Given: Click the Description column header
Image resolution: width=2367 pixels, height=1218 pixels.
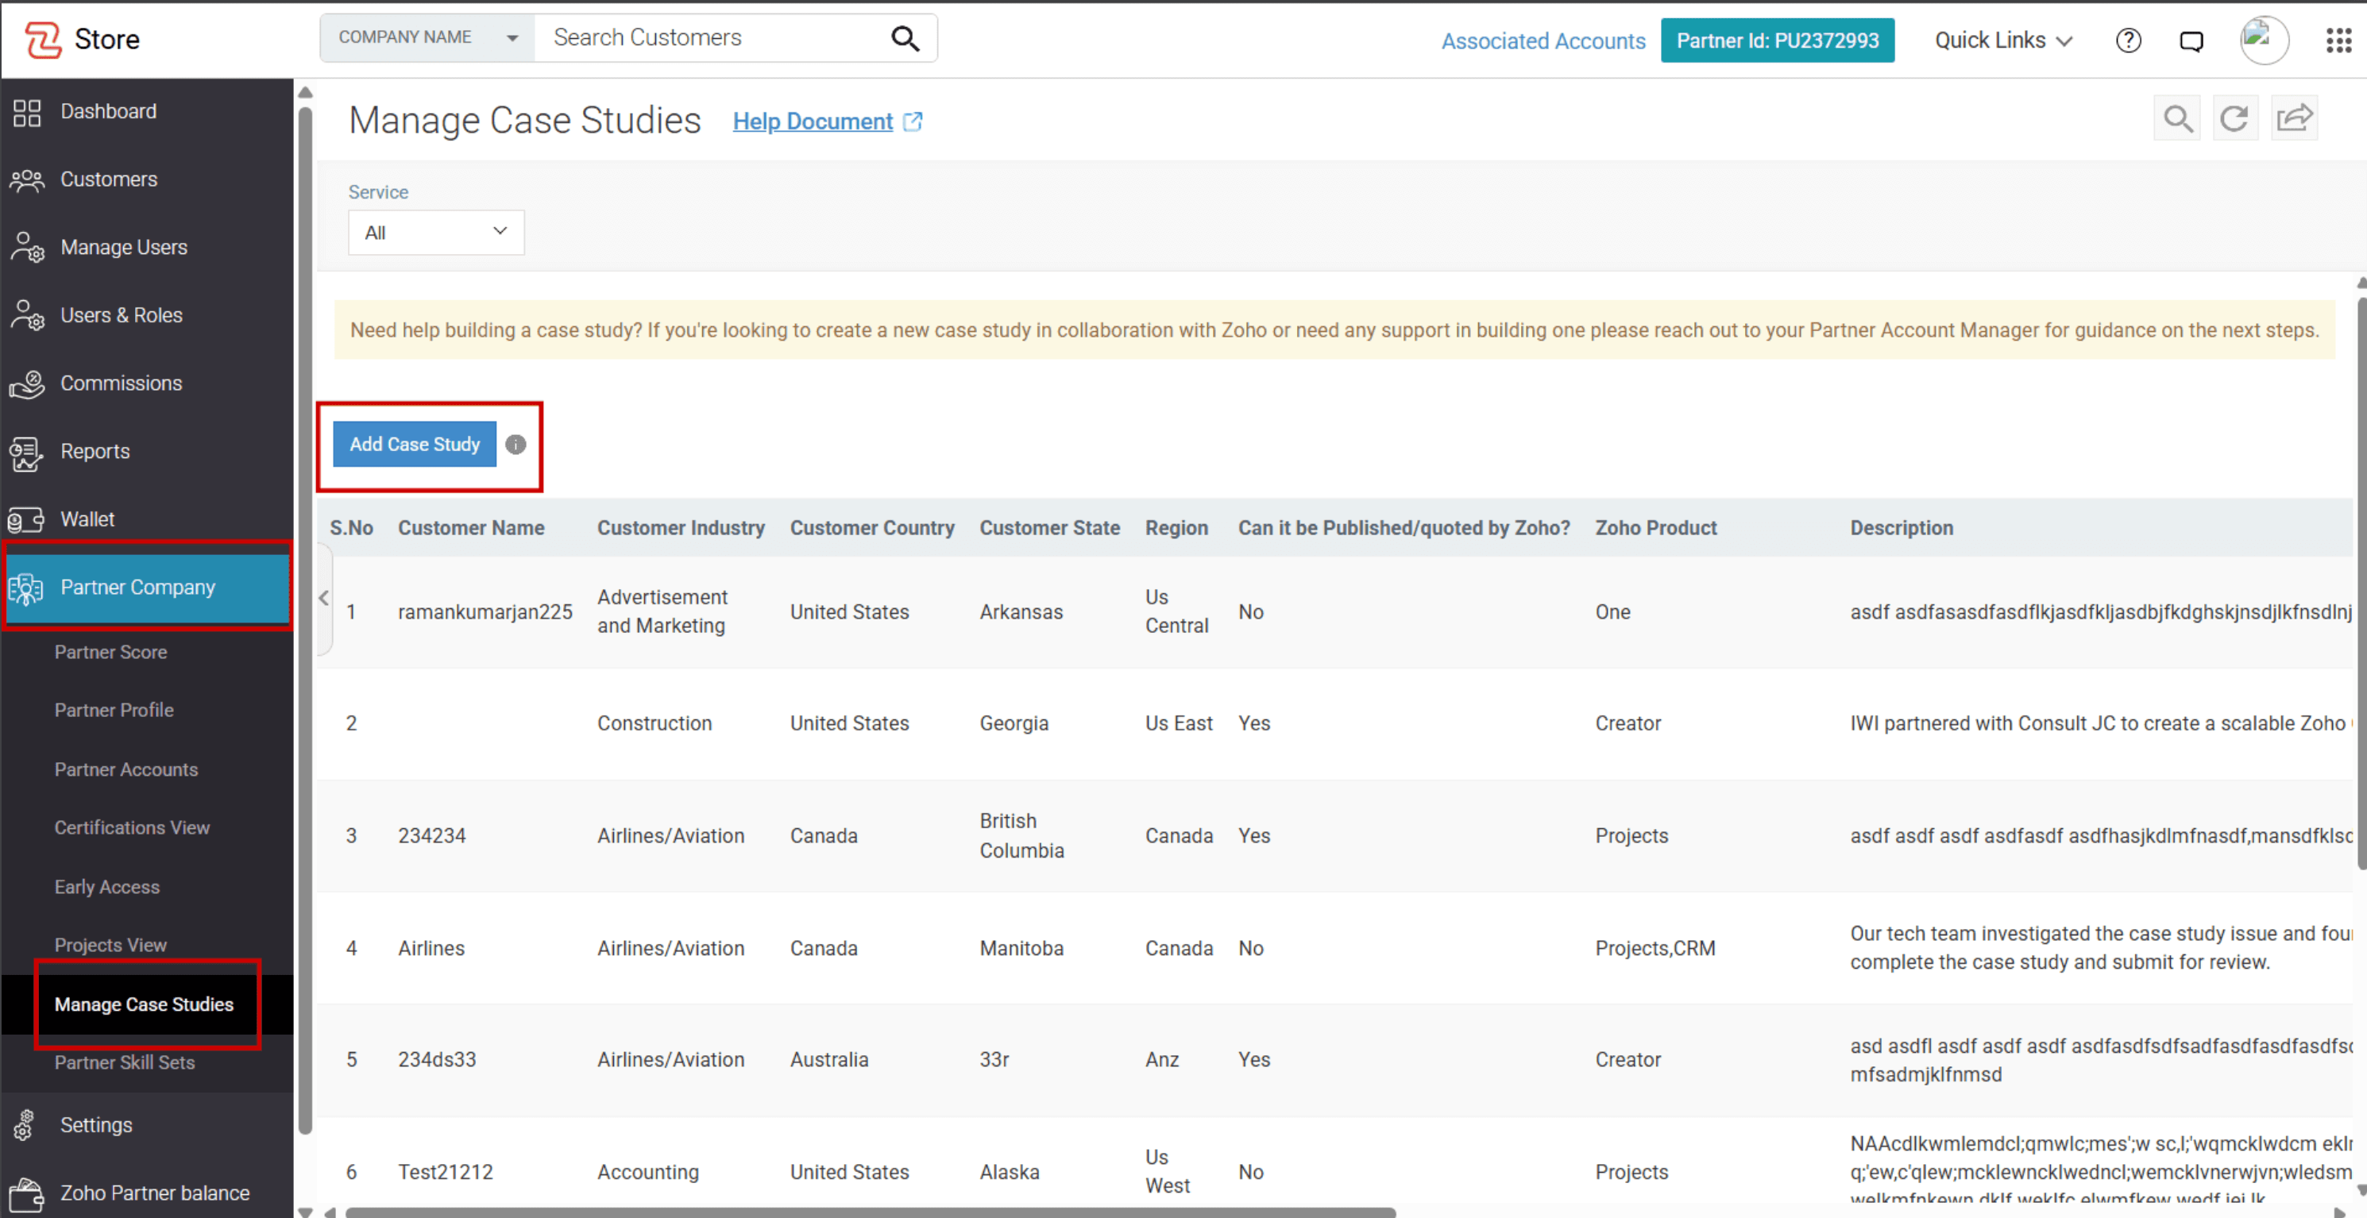Looking at the screenshot, I should pos(1901,528).
